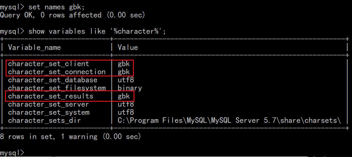Click the character_set_client variable name
Screen dimensions: 352x157
[48, 64]
